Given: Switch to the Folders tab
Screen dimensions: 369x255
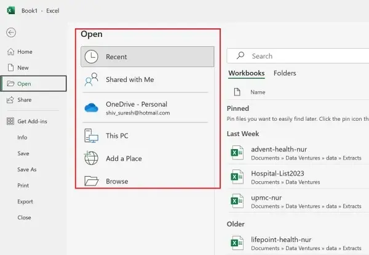Looking at the screenshot, I should click(x=285, y=73).
